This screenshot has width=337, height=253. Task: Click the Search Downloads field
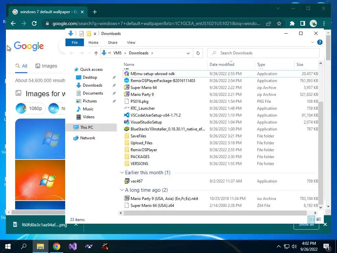click(x=263, y=53)
